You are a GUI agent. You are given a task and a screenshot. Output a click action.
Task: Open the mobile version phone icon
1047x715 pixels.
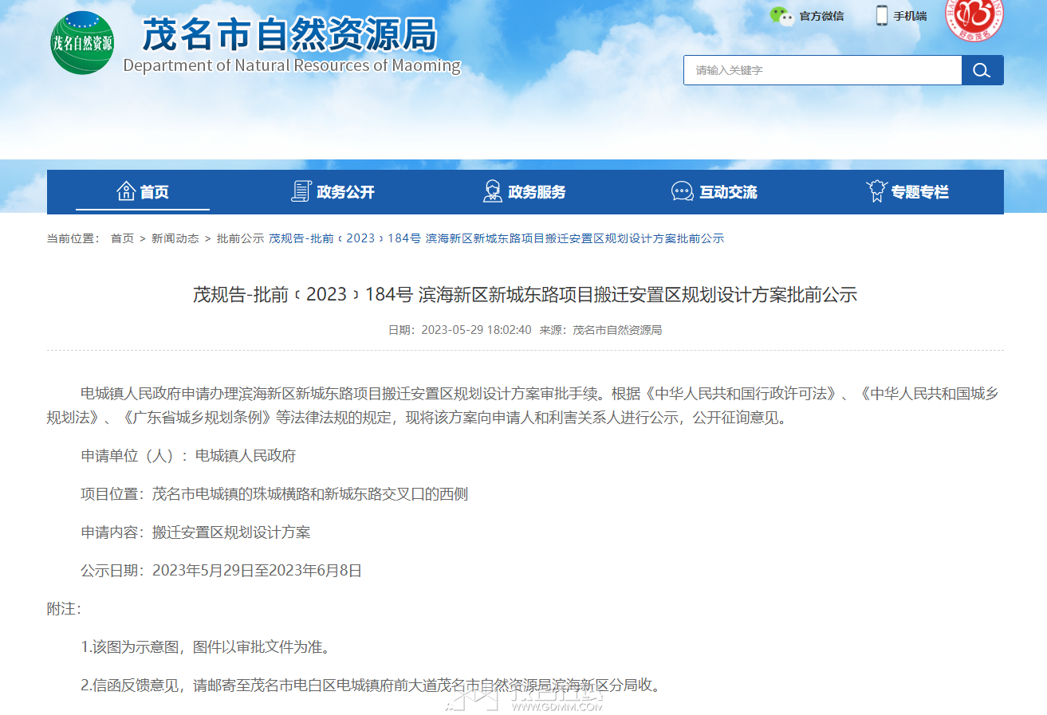coord(882,16)
